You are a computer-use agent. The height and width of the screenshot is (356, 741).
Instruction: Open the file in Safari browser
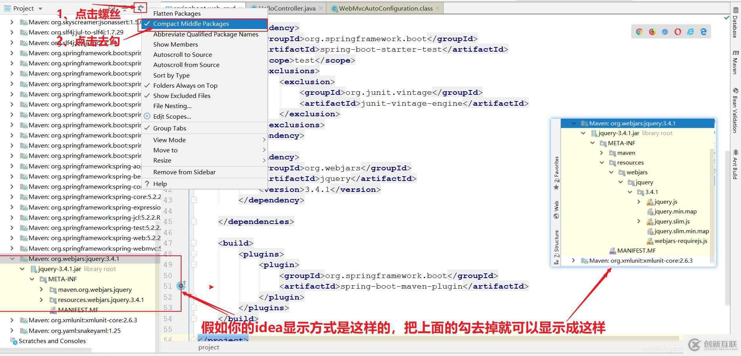coord(665,32)
